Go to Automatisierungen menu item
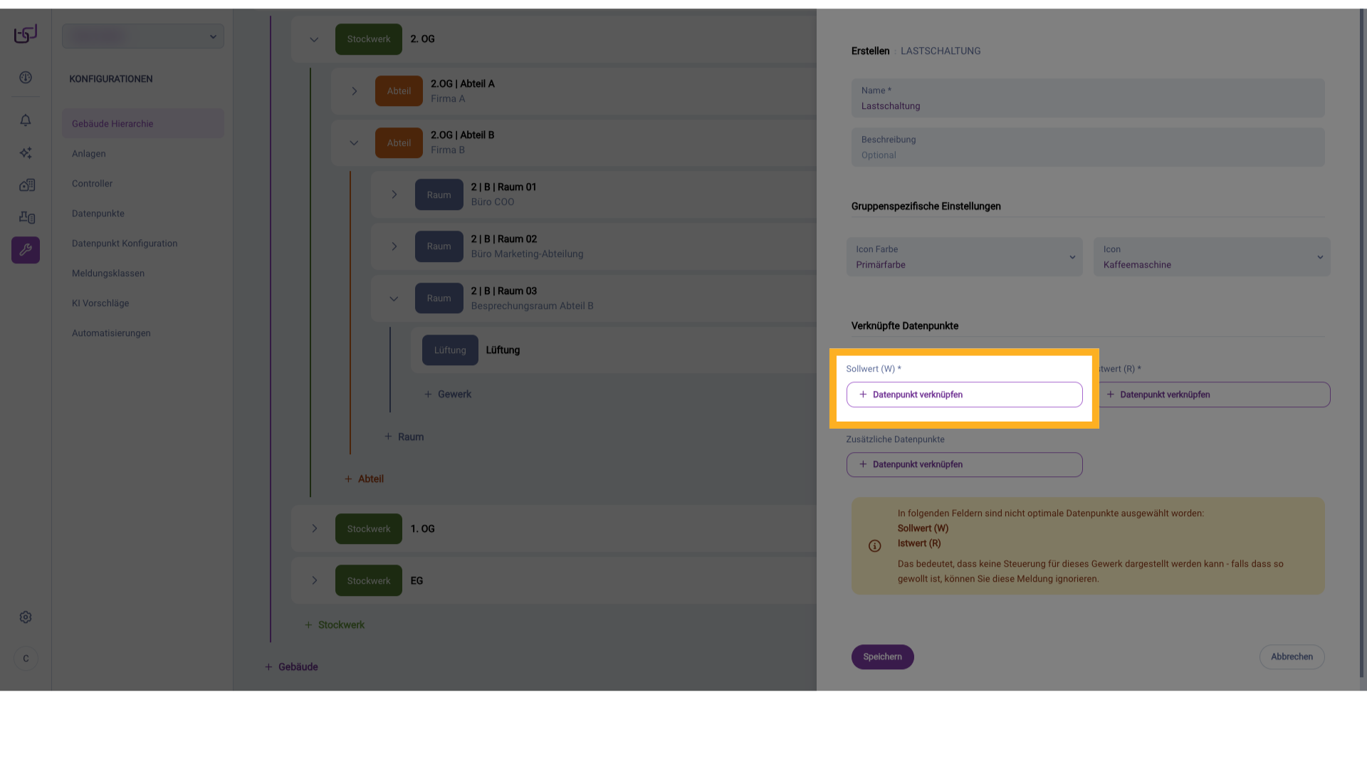1367x769 pixels. (x=111, y=333)
